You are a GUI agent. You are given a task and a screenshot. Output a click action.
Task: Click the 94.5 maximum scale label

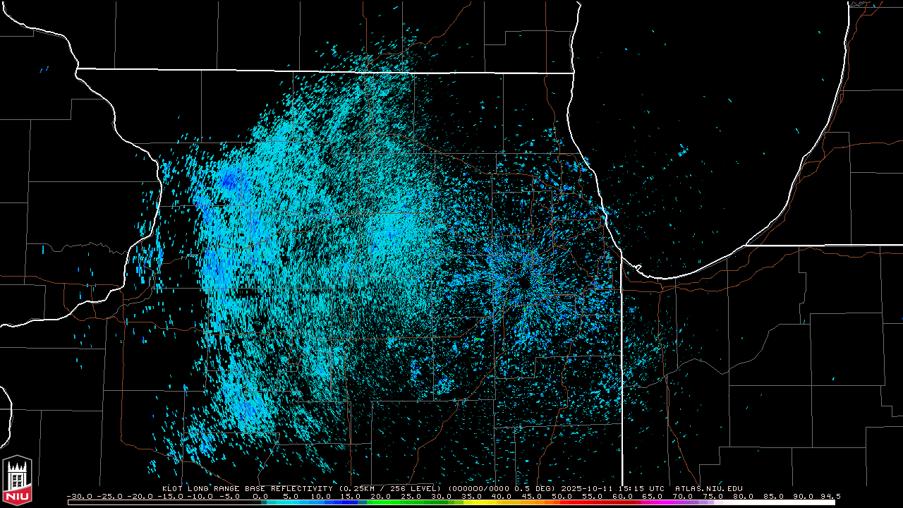coord(830,496)
